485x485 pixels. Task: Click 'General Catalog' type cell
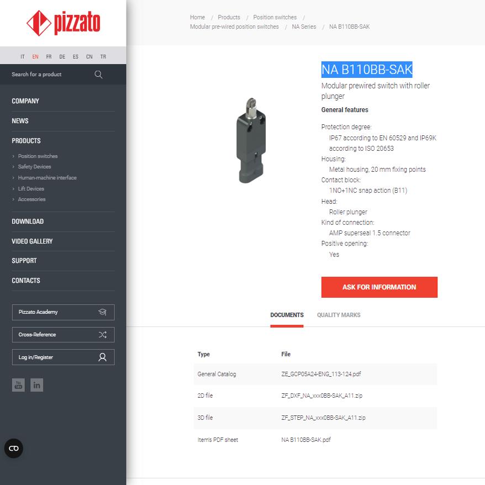click(x=217, y=375)
